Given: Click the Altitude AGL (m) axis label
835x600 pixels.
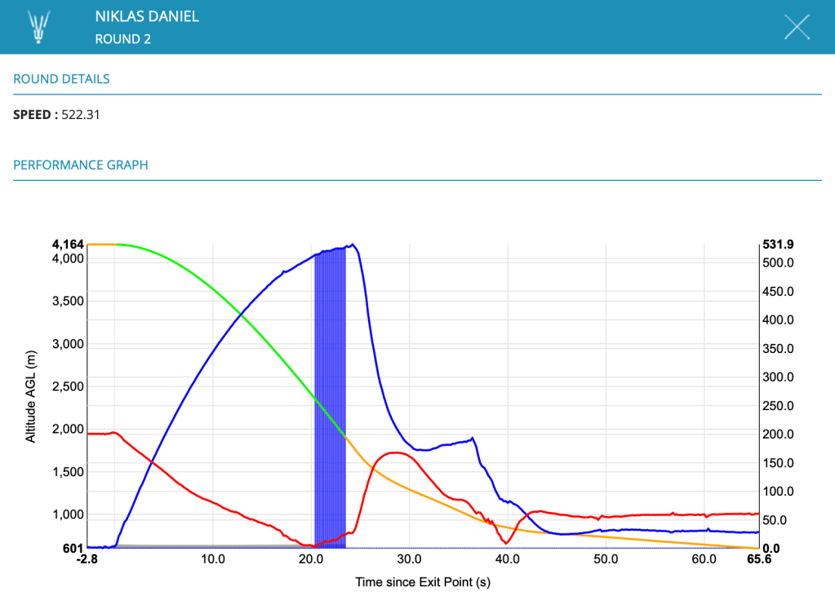Looking at the screenshot, I should click(x=31, y=396).
